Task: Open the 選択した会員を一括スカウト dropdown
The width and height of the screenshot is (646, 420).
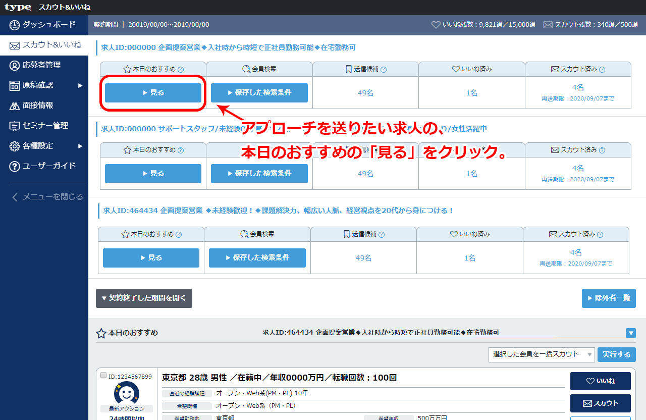Action: [x=541, y=354]
